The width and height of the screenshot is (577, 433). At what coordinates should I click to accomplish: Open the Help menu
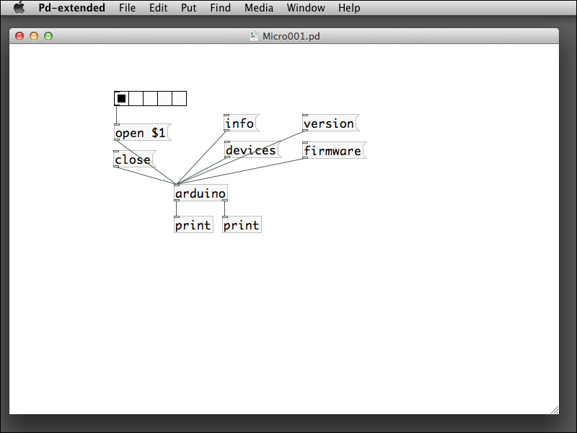pos(349,8)
